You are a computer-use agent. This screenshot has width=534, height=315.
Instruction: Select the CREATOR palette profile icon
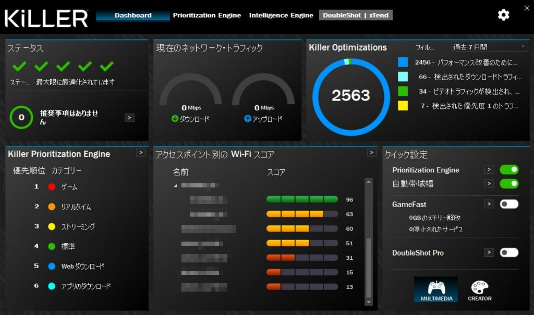pos(479,289)
